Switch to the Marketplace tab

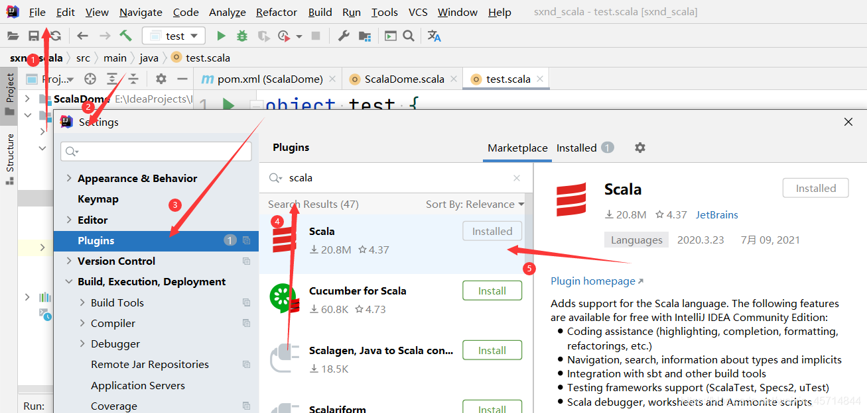coord(517,148)
